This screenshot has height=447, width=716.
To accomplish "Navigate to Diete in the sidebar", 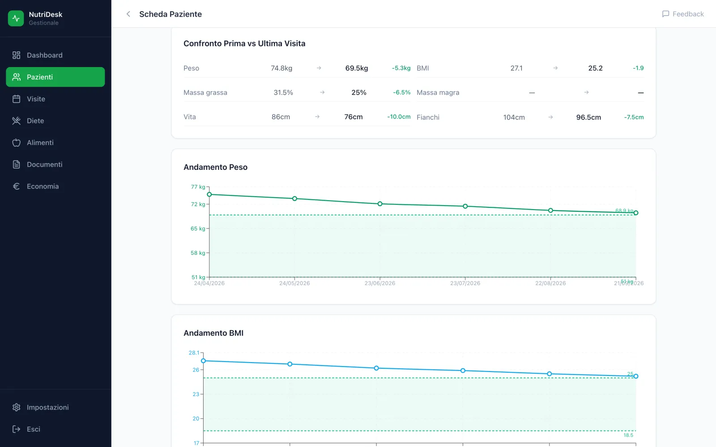I will 55,121.
